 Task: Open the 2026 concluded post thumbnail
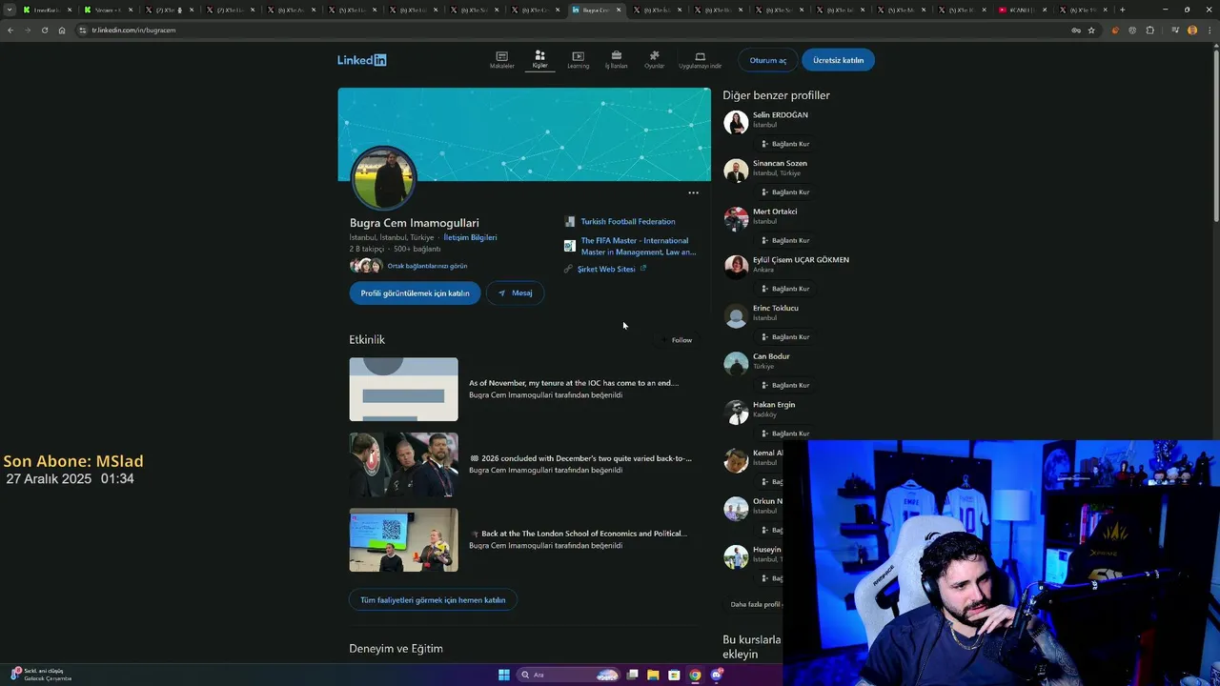tap(403, 465)
